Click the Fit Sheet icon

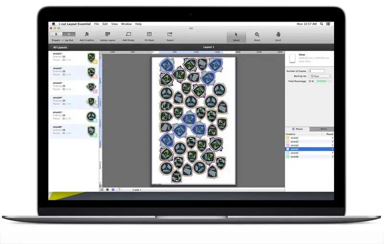[x=149, y=34]
